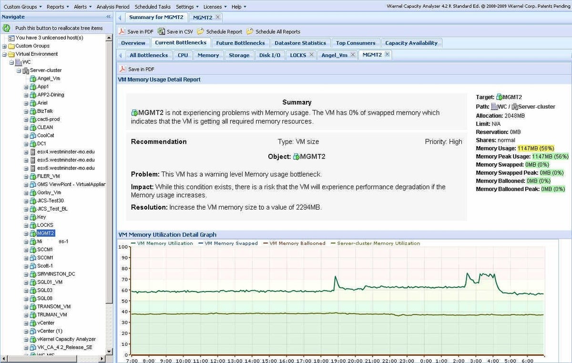Viewport: 572px width, 363px height.
Task: Select vKernel Capacity Analyzer in the tree
Action: (66, 339)
